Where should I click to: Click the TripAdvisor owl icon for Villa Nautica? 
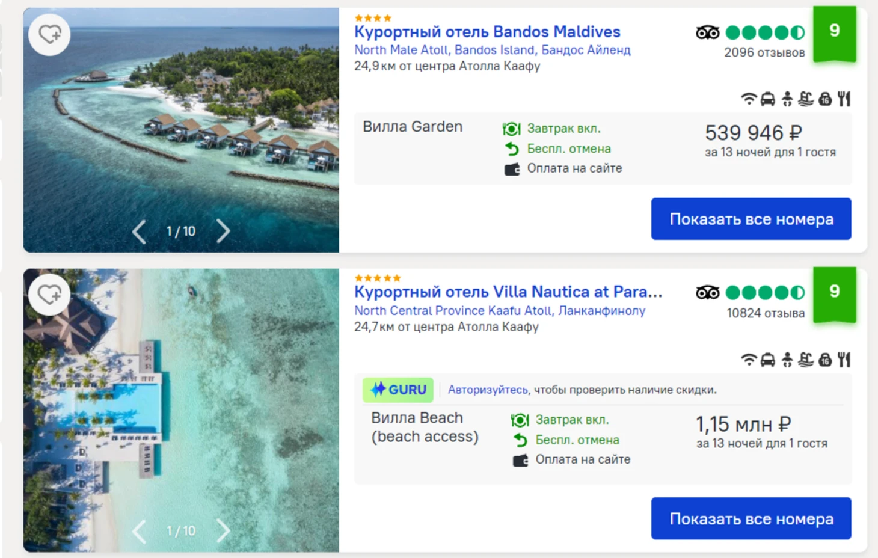tap(707, 293)
